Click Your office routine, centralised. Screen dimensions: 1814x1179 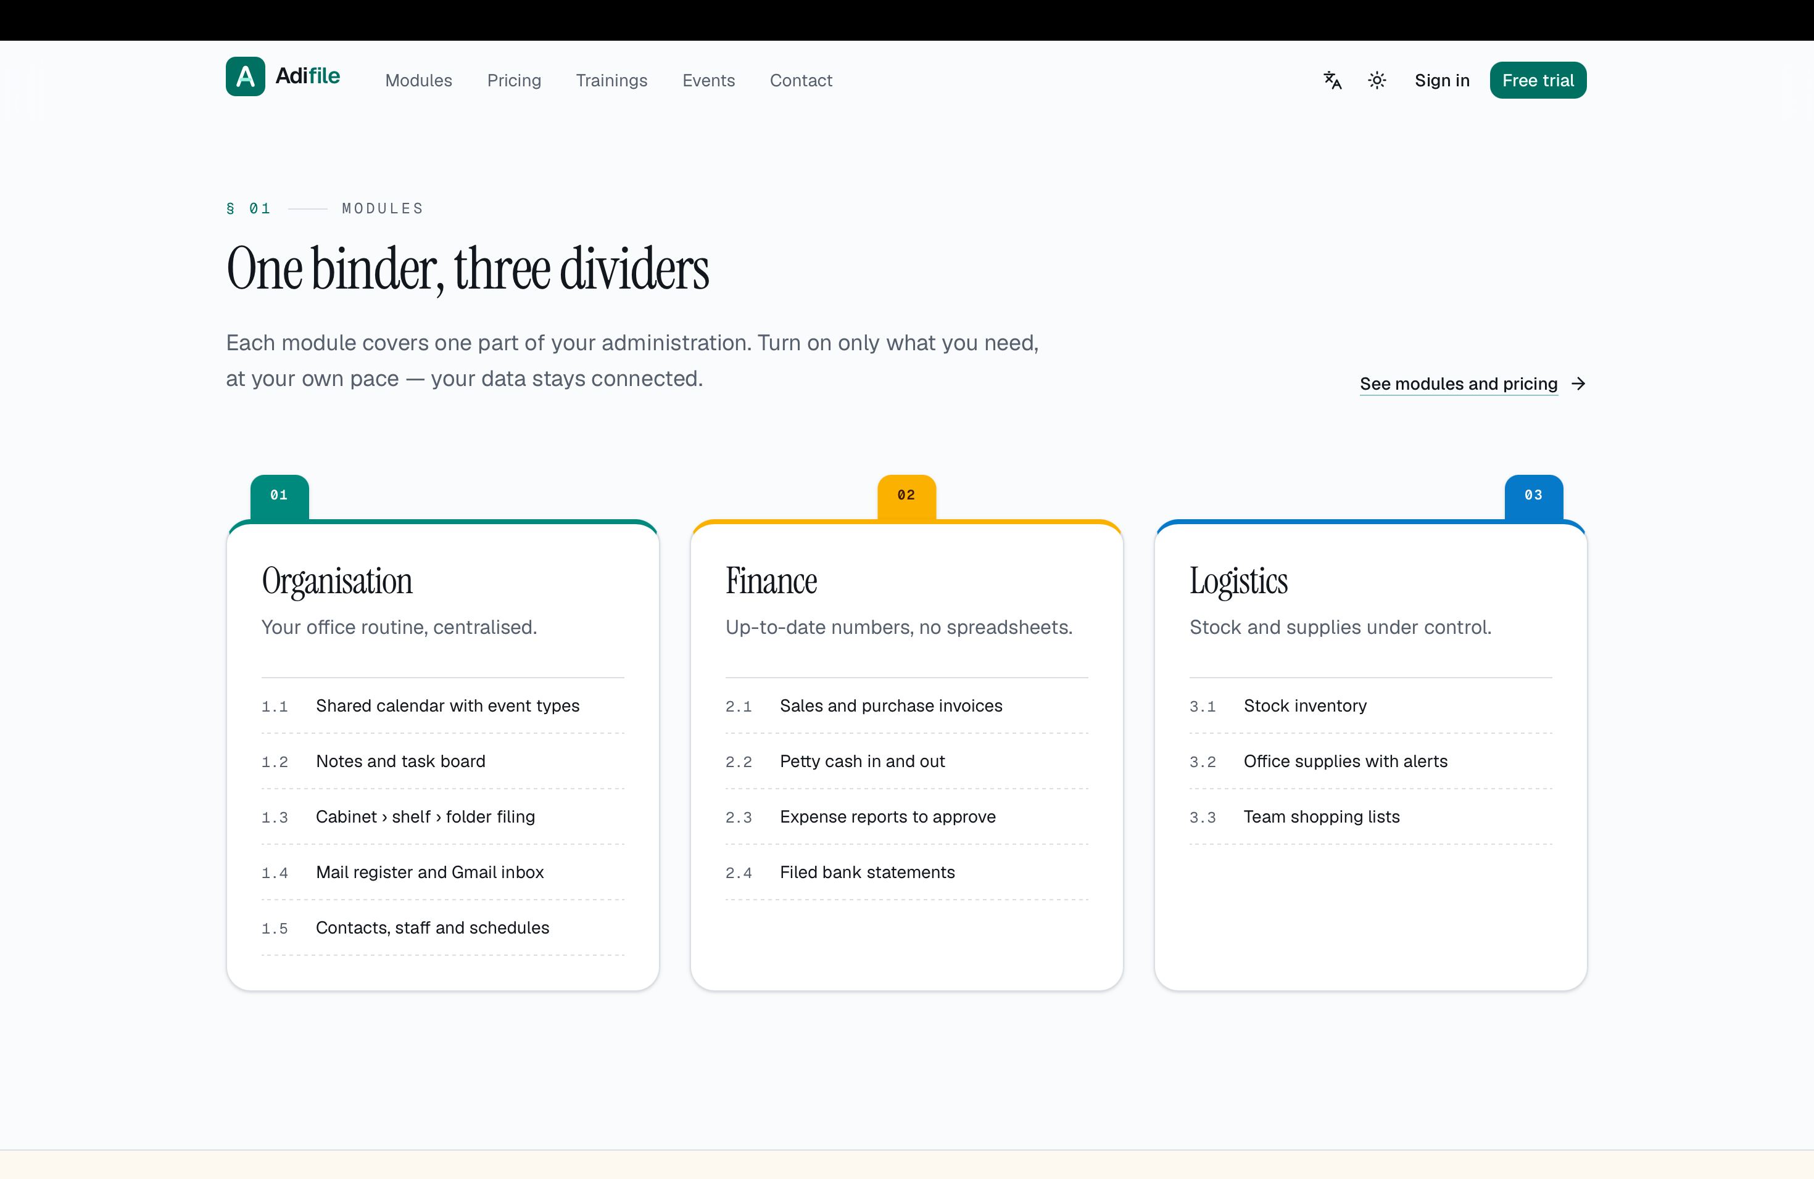pos(399,627)
